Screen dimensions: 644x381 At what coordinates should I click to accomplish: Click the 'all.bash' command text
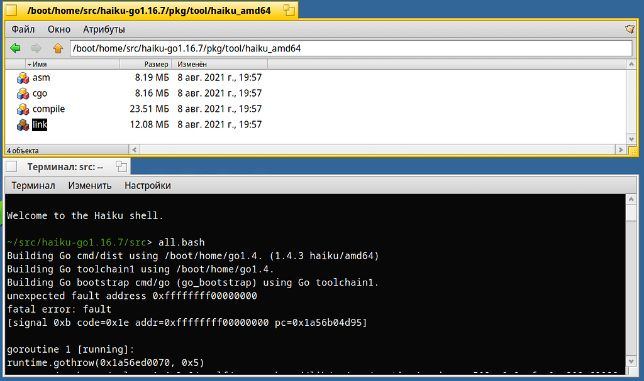click(182, 242)
